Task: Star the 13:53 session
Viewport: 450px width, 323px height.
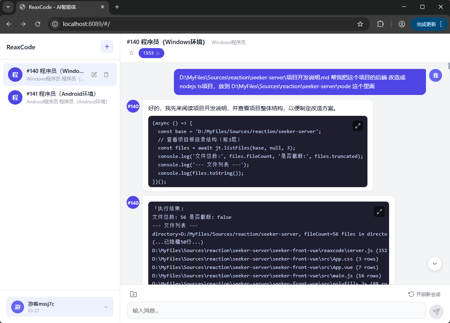Action: (158, 53)
